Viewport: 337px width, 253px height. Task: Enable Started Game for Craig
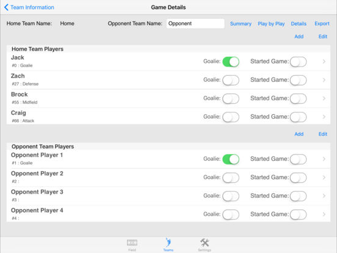298,117
